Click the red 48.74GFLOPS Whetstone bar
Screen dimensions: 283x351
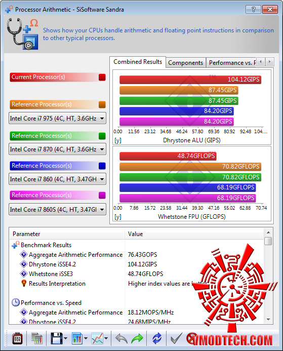click(168, 156)
